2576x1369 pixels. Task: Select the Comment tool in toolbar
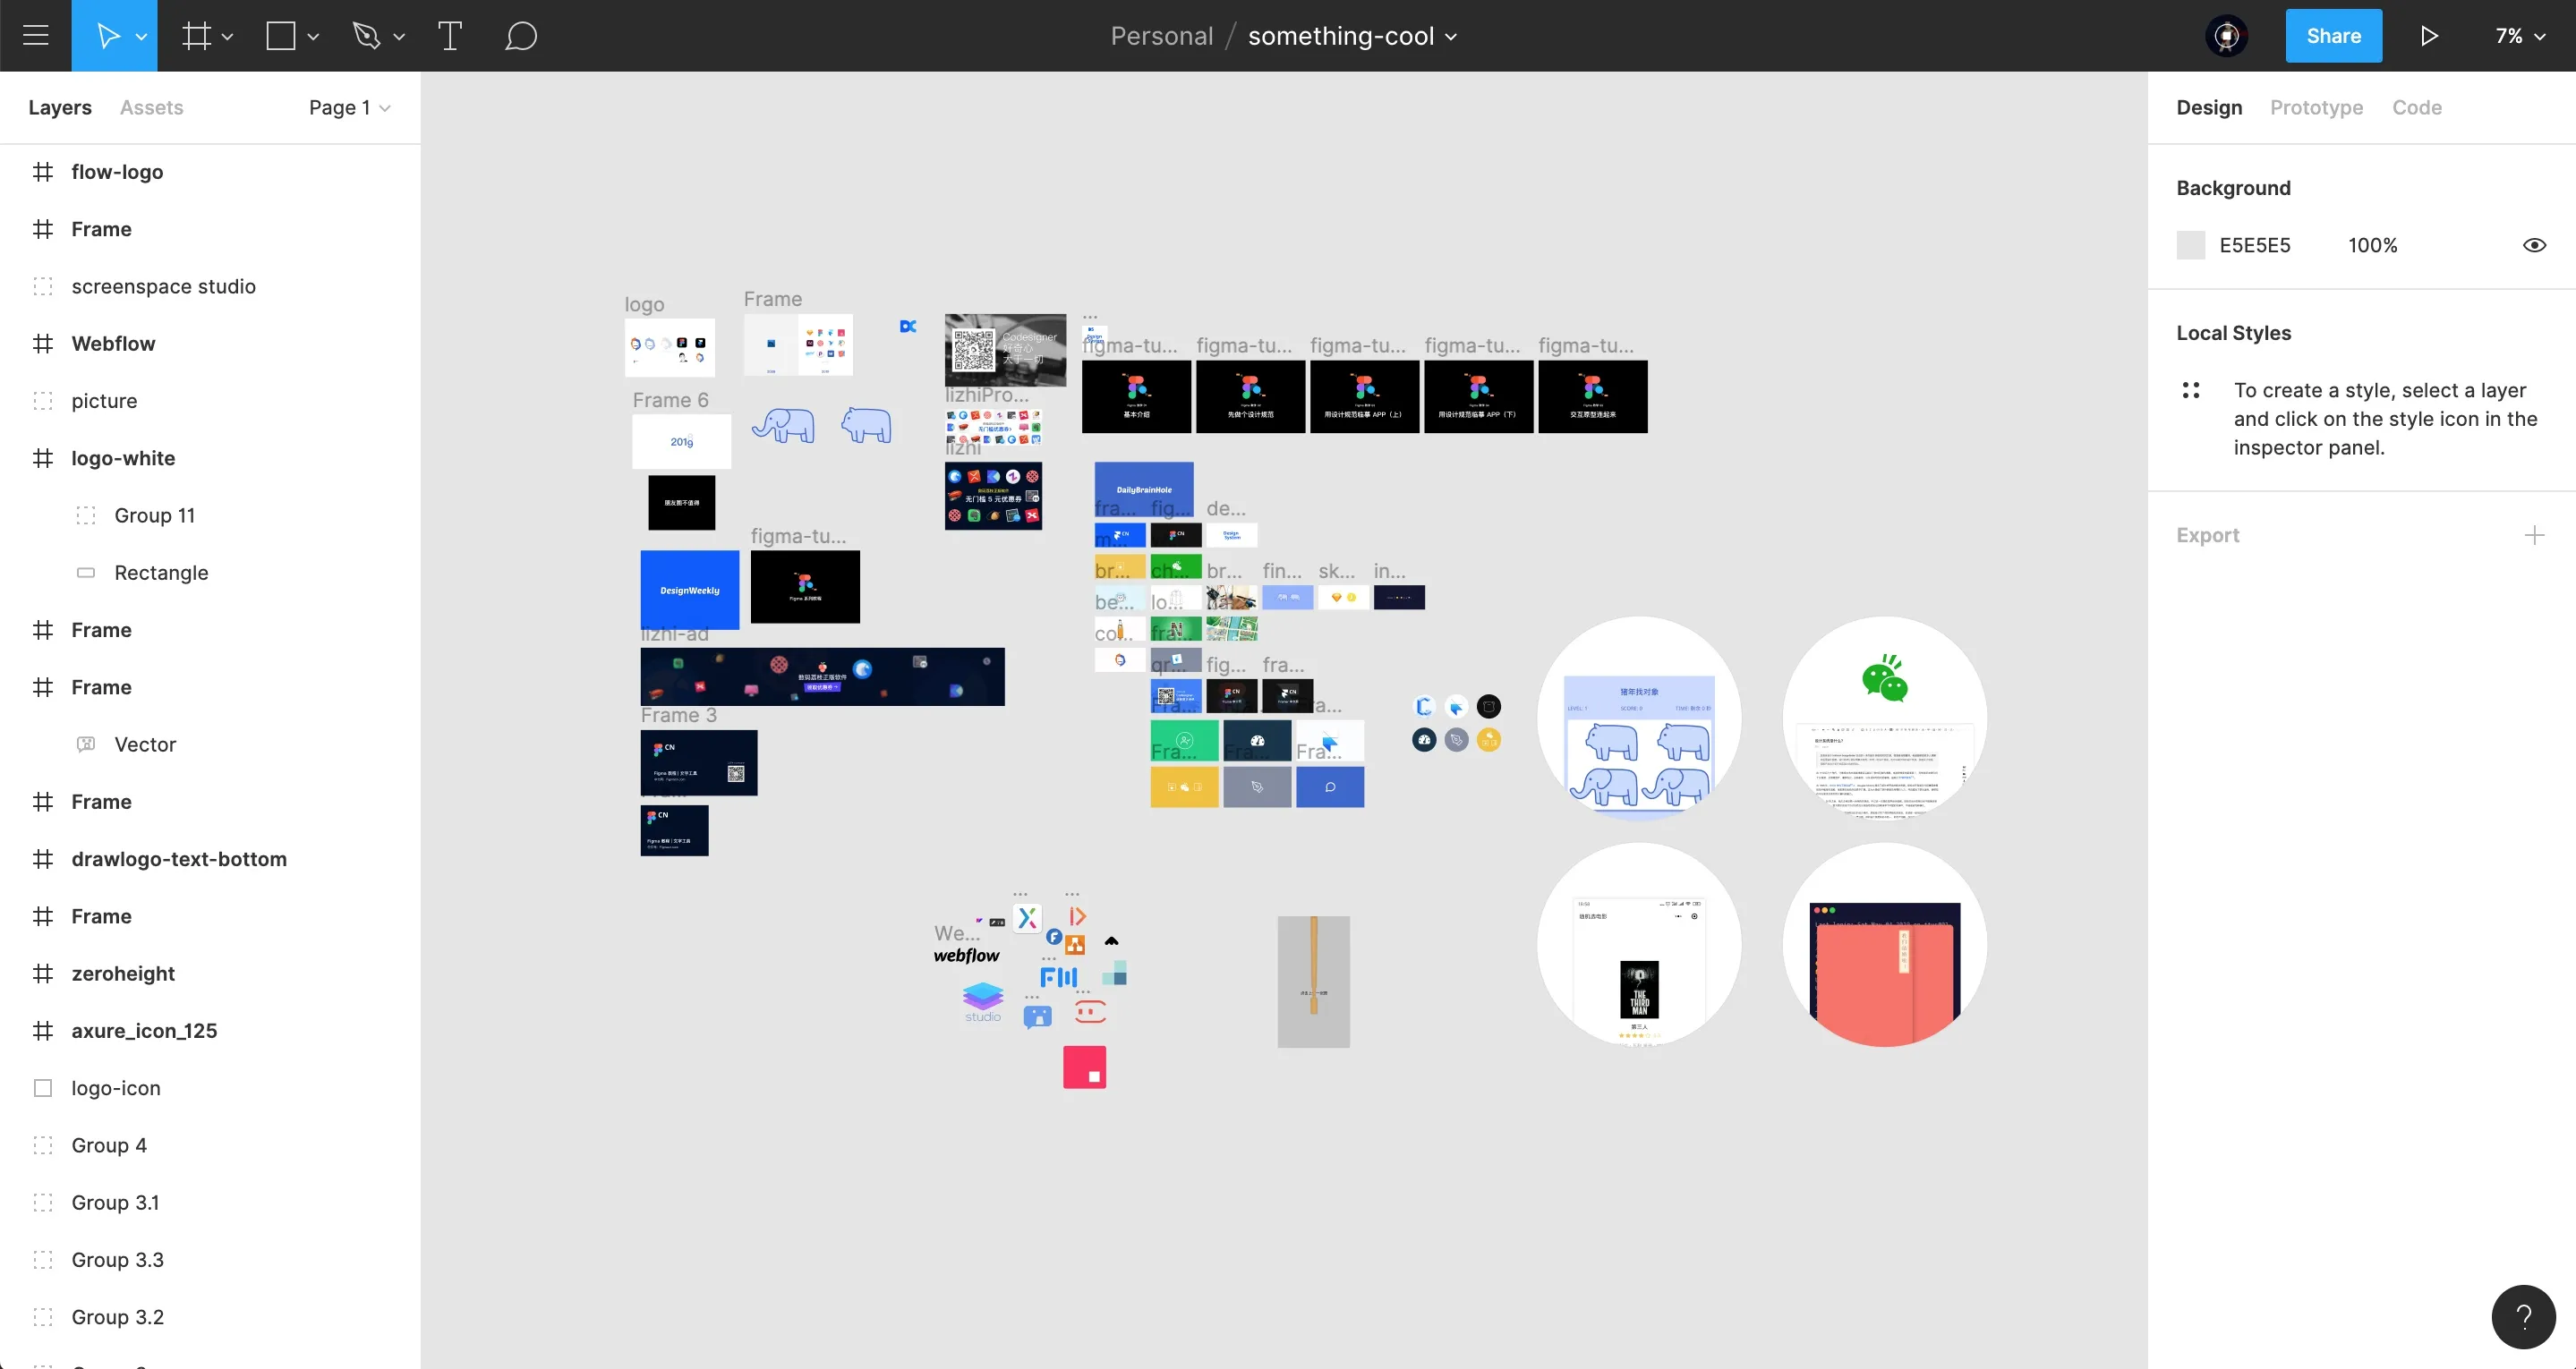point(521,34)
